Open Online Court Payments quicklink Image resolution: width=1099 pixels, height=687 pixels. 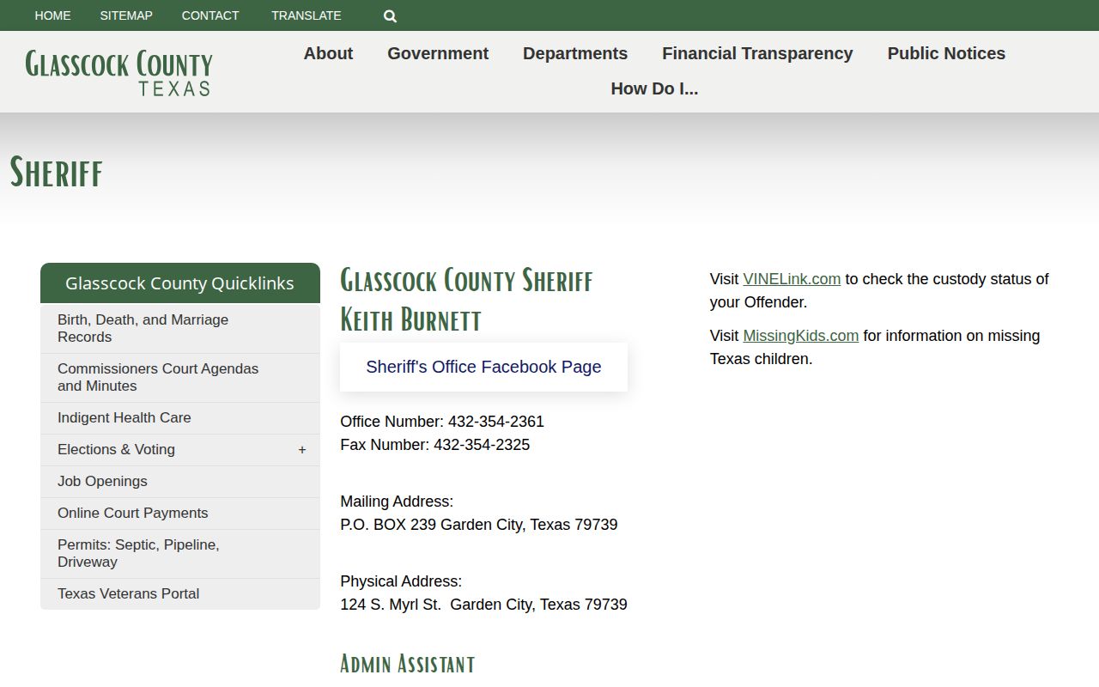[180, 514]
